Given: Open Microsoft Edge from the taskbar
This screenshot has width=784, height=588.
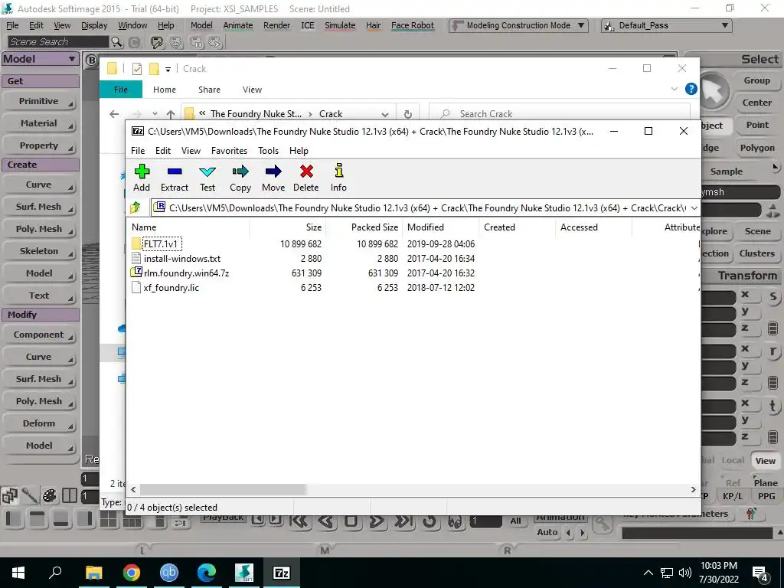Looking at the screenshot, I should (207, 573).
